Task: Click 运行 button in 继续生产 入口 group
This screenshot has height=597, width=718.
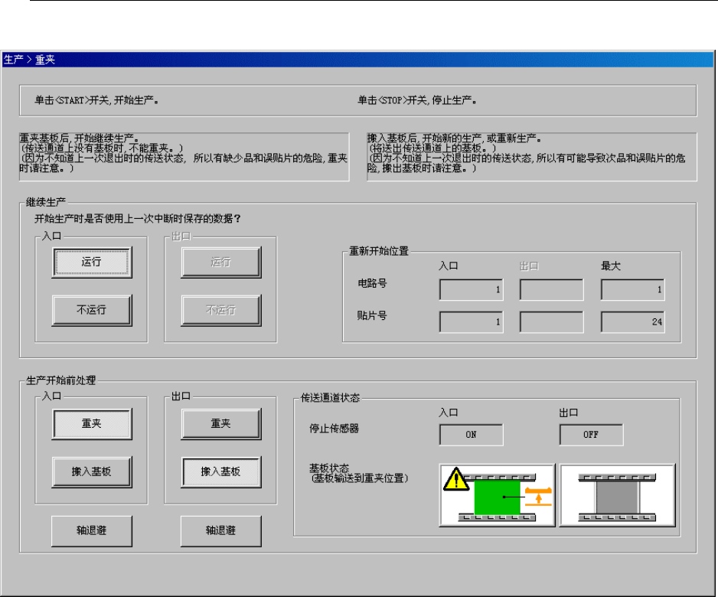Action: 92,262
